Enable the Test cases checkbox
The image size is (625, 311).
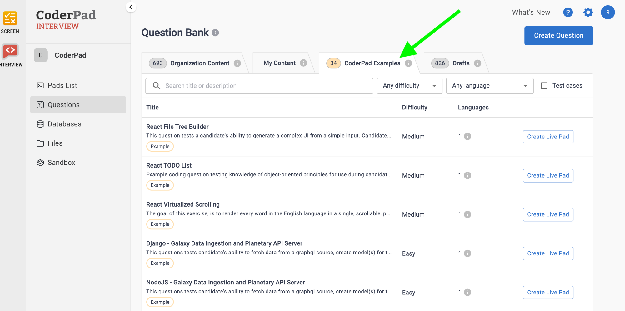pos(544,86)
